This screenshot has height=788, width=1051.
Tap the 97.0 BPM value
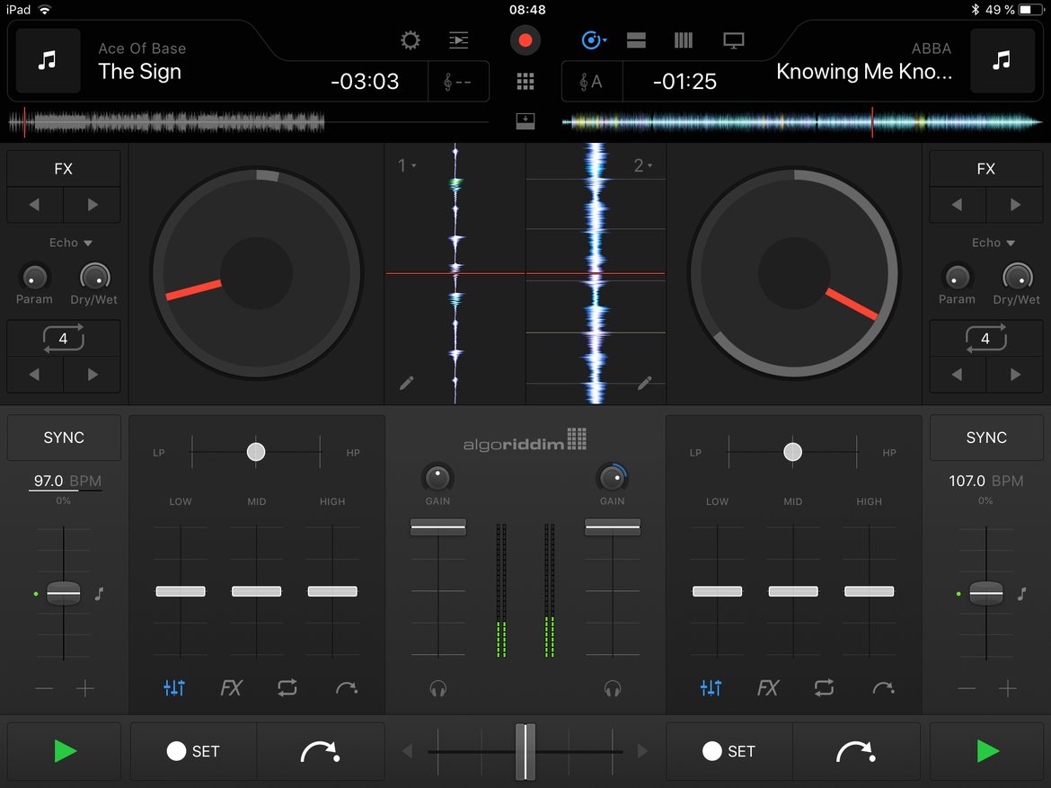click(x=49, y=481)
